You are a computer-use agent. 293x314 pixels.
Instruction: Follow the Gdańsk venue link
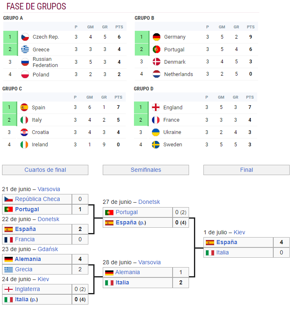[x=48, y=249]
